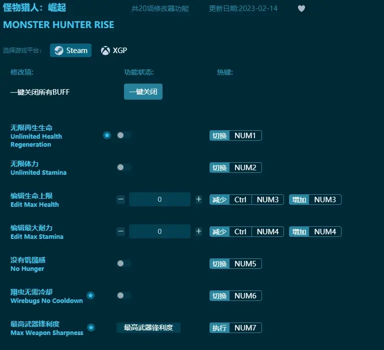Decrease Edit Max Stamina with minus button
Viewport: 384px width, 350px height.
click(120, 231)
